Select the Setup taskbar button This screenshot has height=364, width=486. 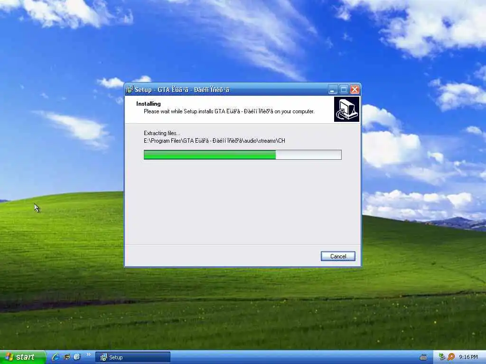click(x=133, y=357)
